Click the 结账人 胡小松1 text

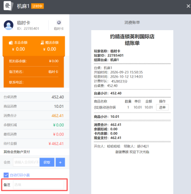(136, 146)
